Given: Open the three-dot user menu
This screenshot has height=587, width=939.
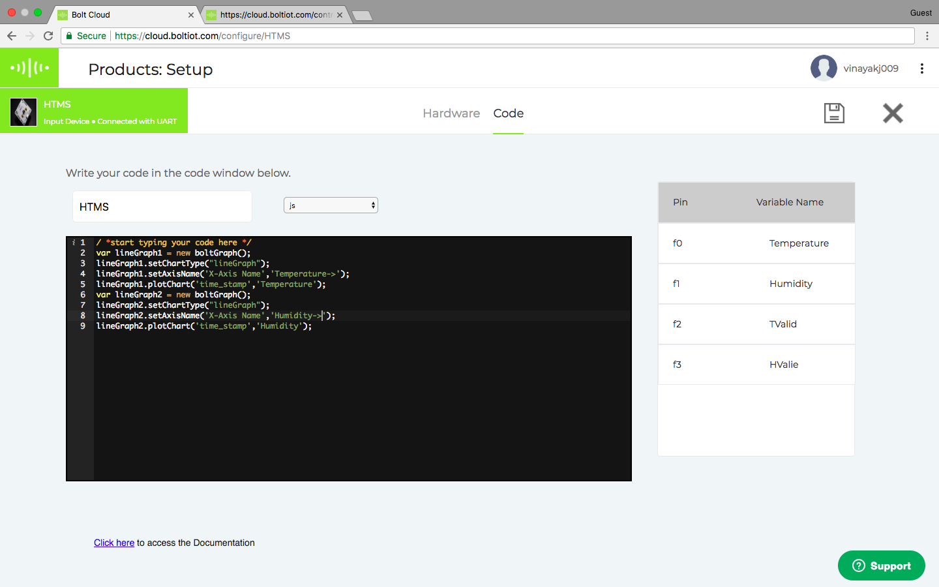Looking at the screenshot, I should pos(921,68).
